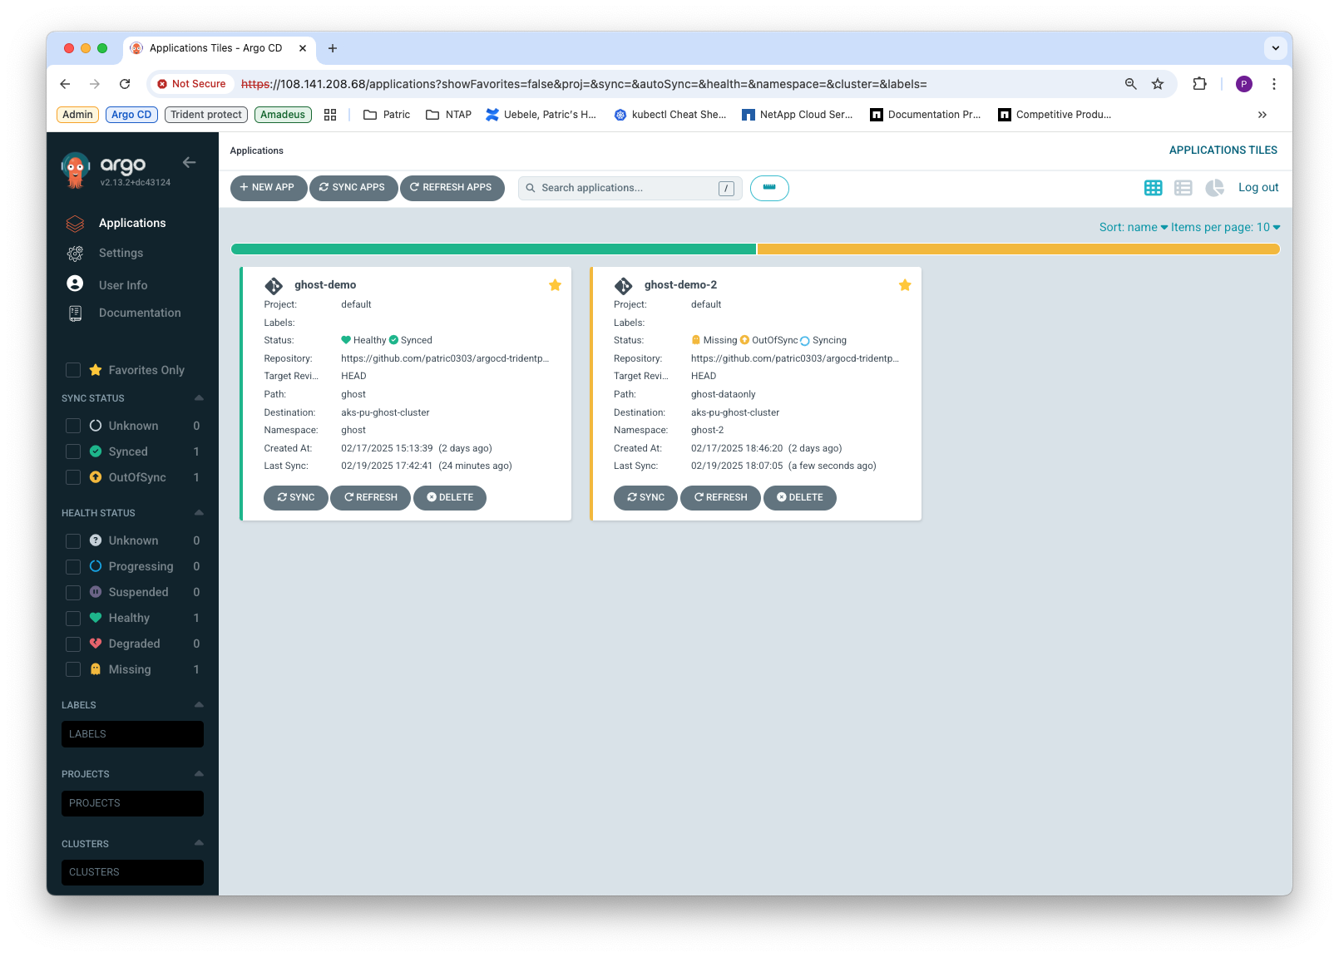Collapse the HEALTH STATUS filter section
The image size is (1339, 957).
(x=199, y=513)
